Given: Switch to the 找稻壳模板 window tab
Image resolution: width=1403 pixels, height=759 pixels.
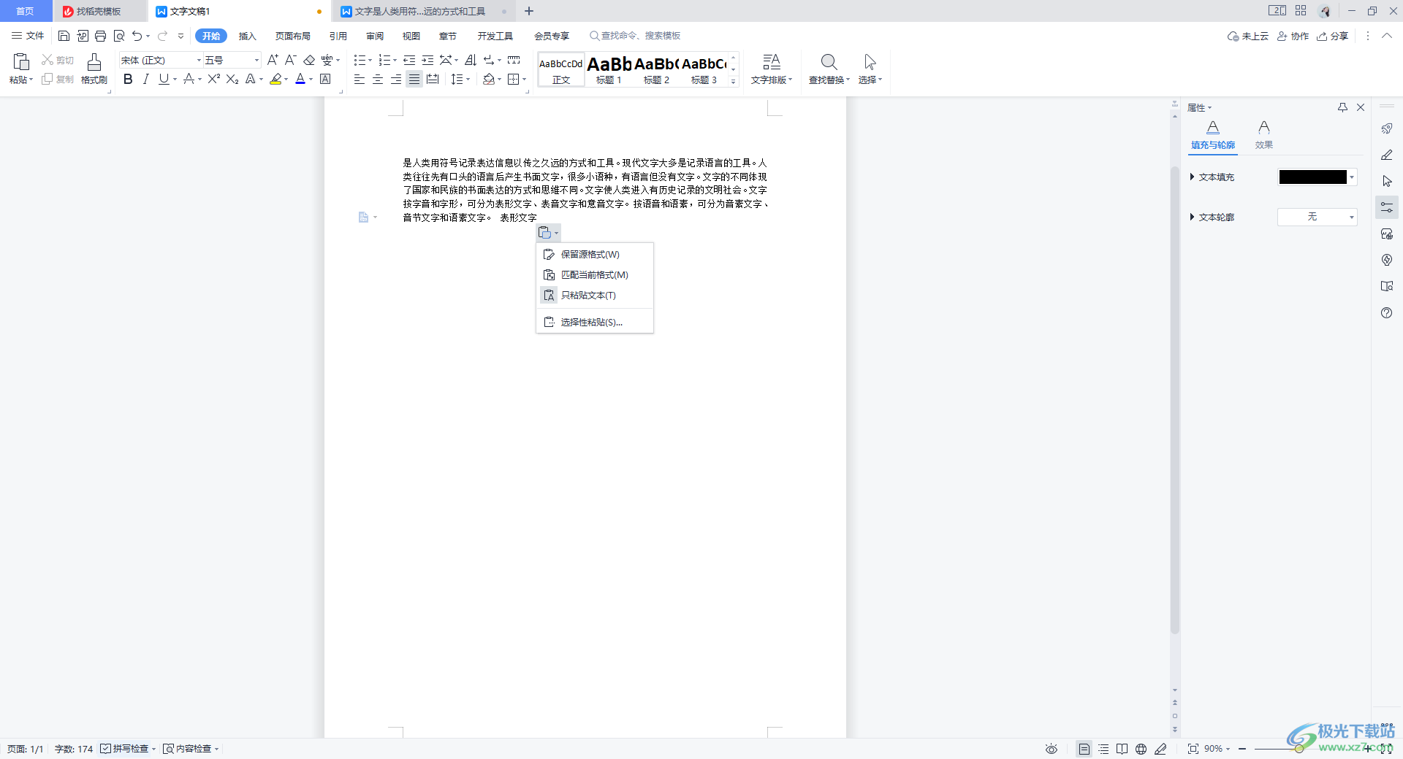Looking at the screenshot, I should click(99, 11).
